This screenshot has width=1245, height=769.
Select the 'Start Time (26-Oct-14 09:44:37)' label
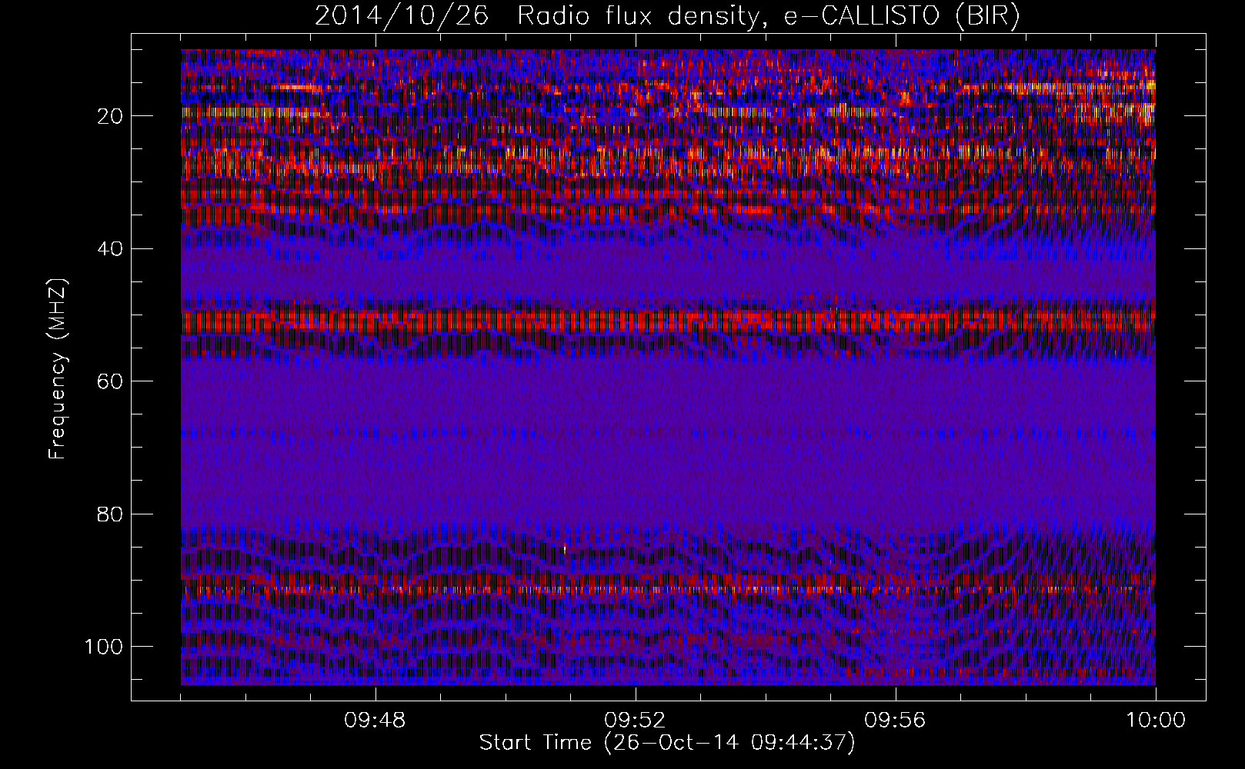click(667, 743)
